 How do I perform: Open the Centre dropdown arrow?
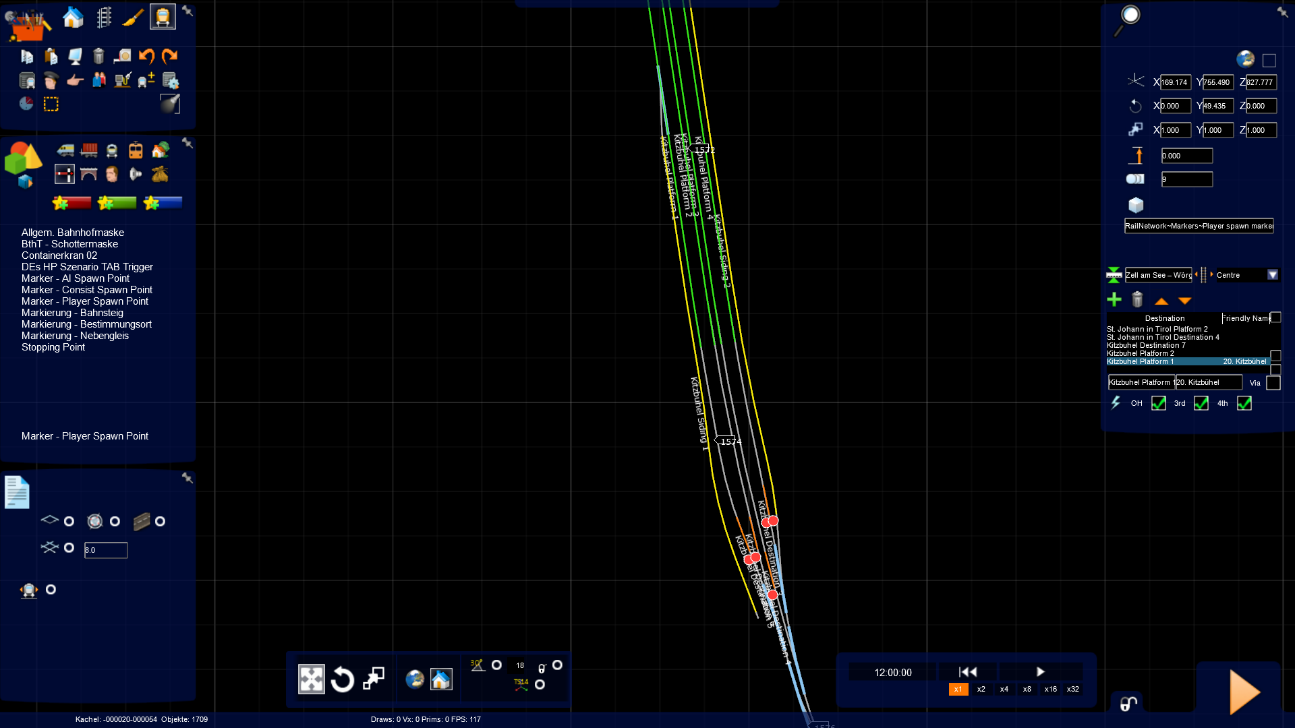(1273, 275)
